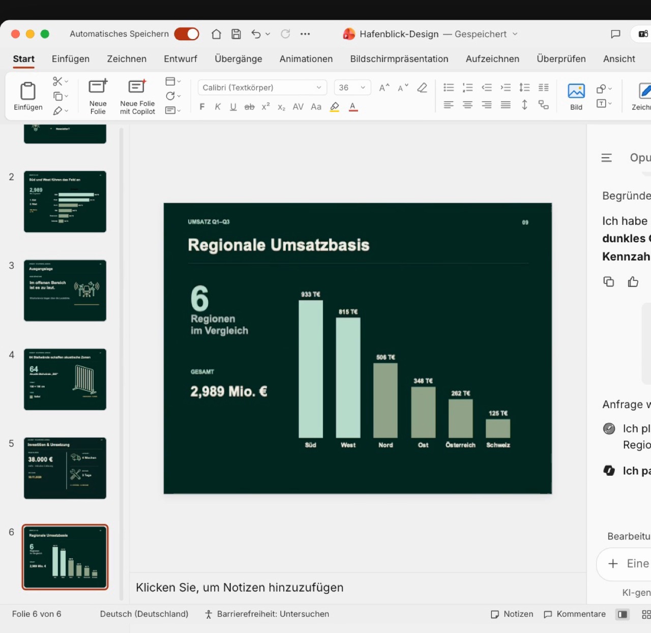Viewport: 651px width, 633px height.
Task: Insert a picture with Bild
Action: point(576,97)
